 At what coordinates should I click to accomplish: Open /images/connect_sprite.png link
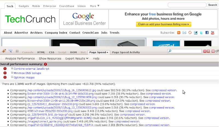pos(45,122)
